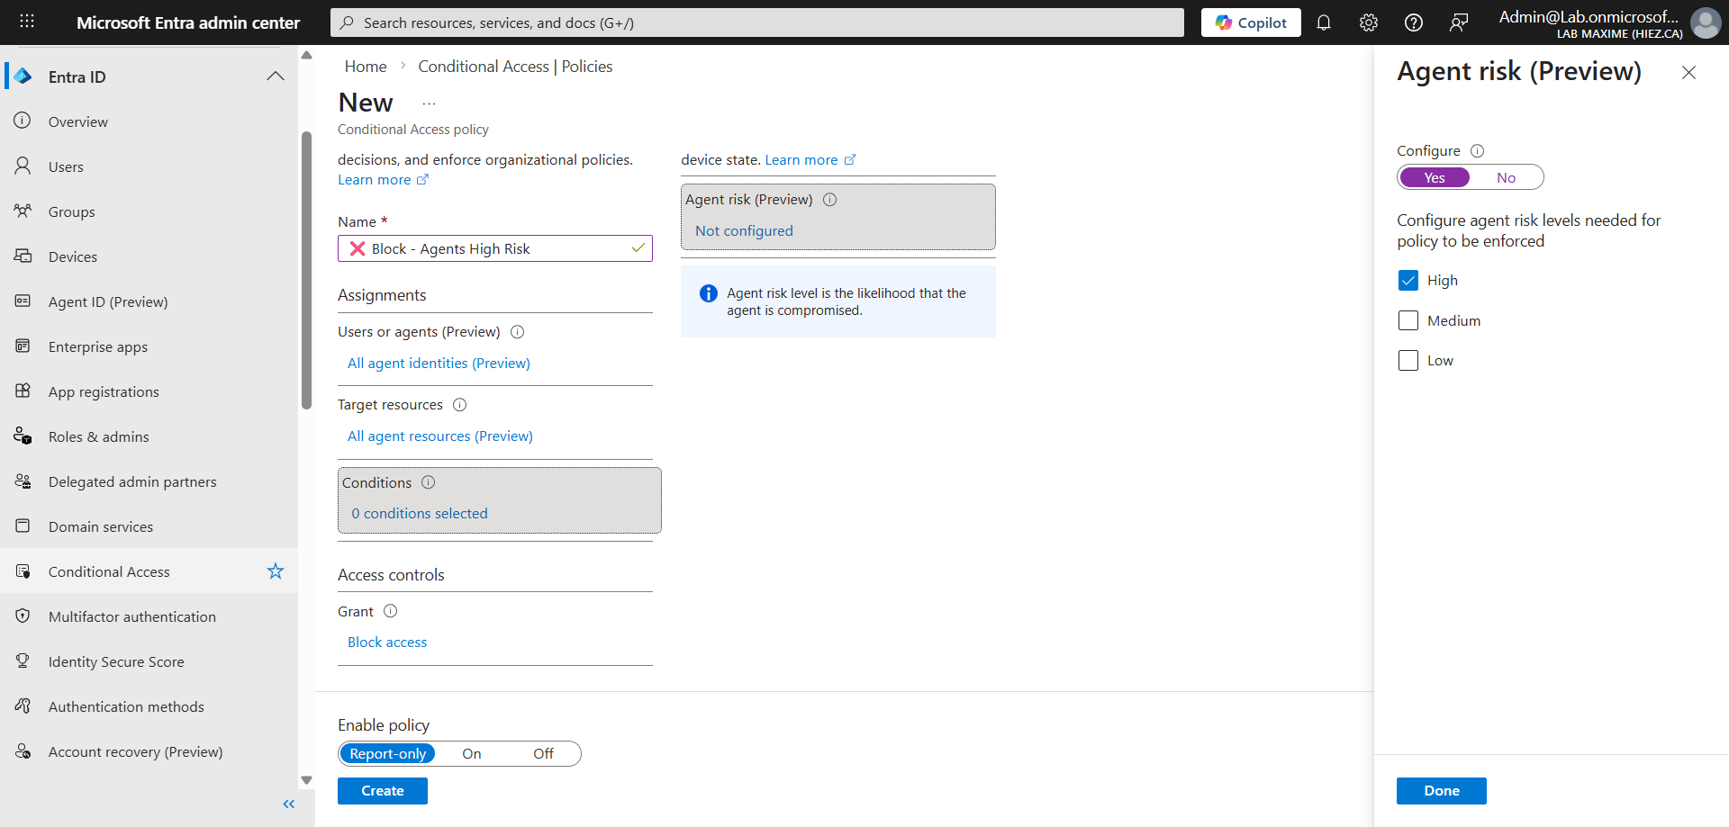Collapse the Entra ID section chevron
The height and width of the screenshot is (827, 1729).
276,76
